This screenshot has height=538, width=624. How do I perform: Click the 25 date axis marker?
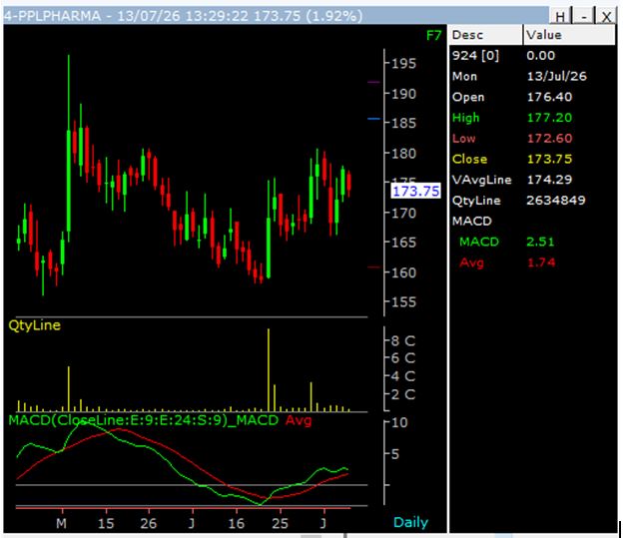coord(280,523)
